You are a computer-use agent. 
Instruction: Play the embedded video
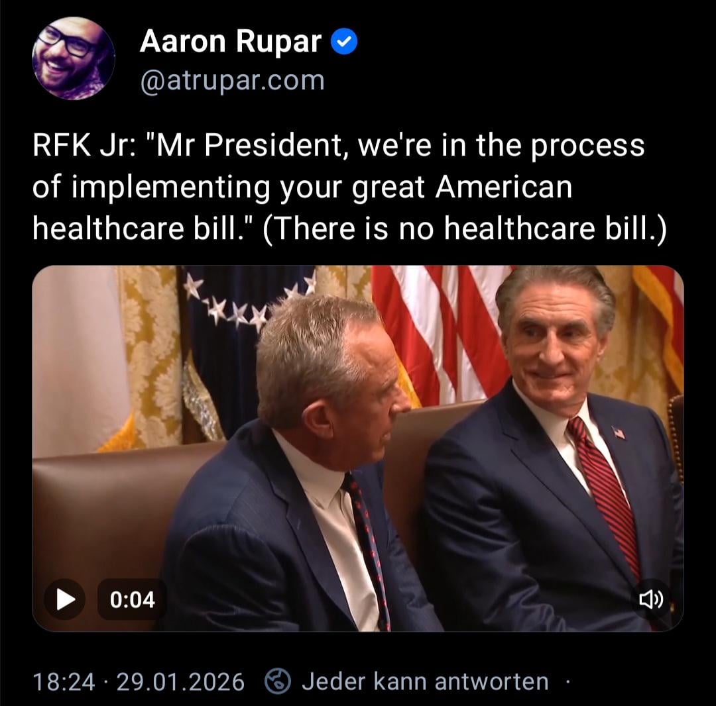[64, 599]
